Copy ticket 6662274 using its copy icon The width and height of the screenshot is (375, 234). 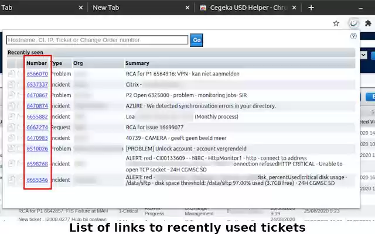coord(11,128)
